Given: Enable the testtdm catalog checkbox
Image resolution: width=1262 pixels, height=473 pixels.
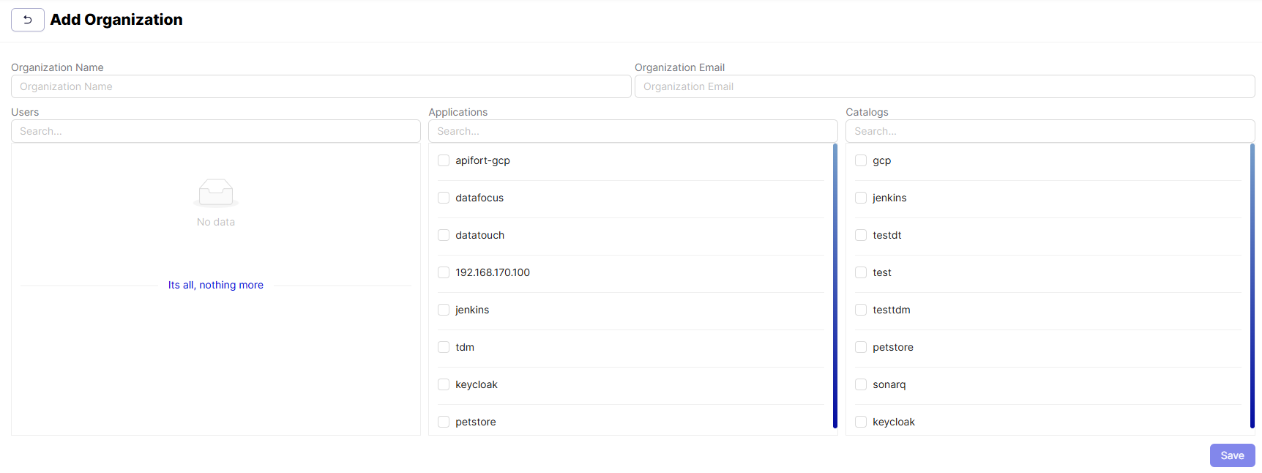Looking at the screenshot, I should [x=861, y=310].
